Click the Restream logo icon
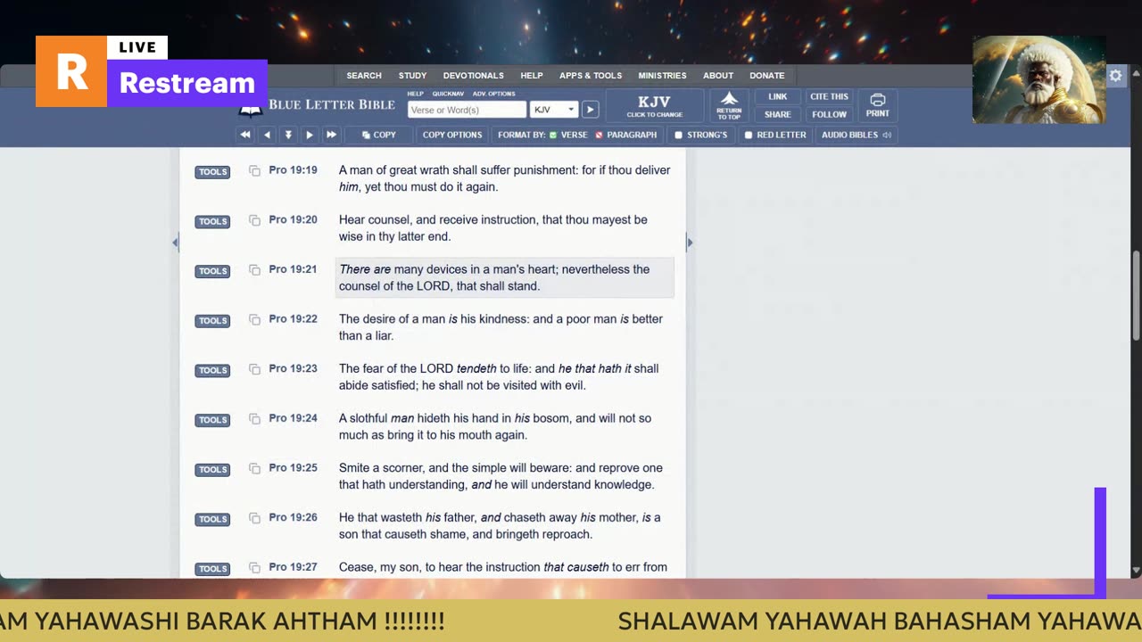The width and height of the screenshot is (1142, 642). (x=71, y=71)
